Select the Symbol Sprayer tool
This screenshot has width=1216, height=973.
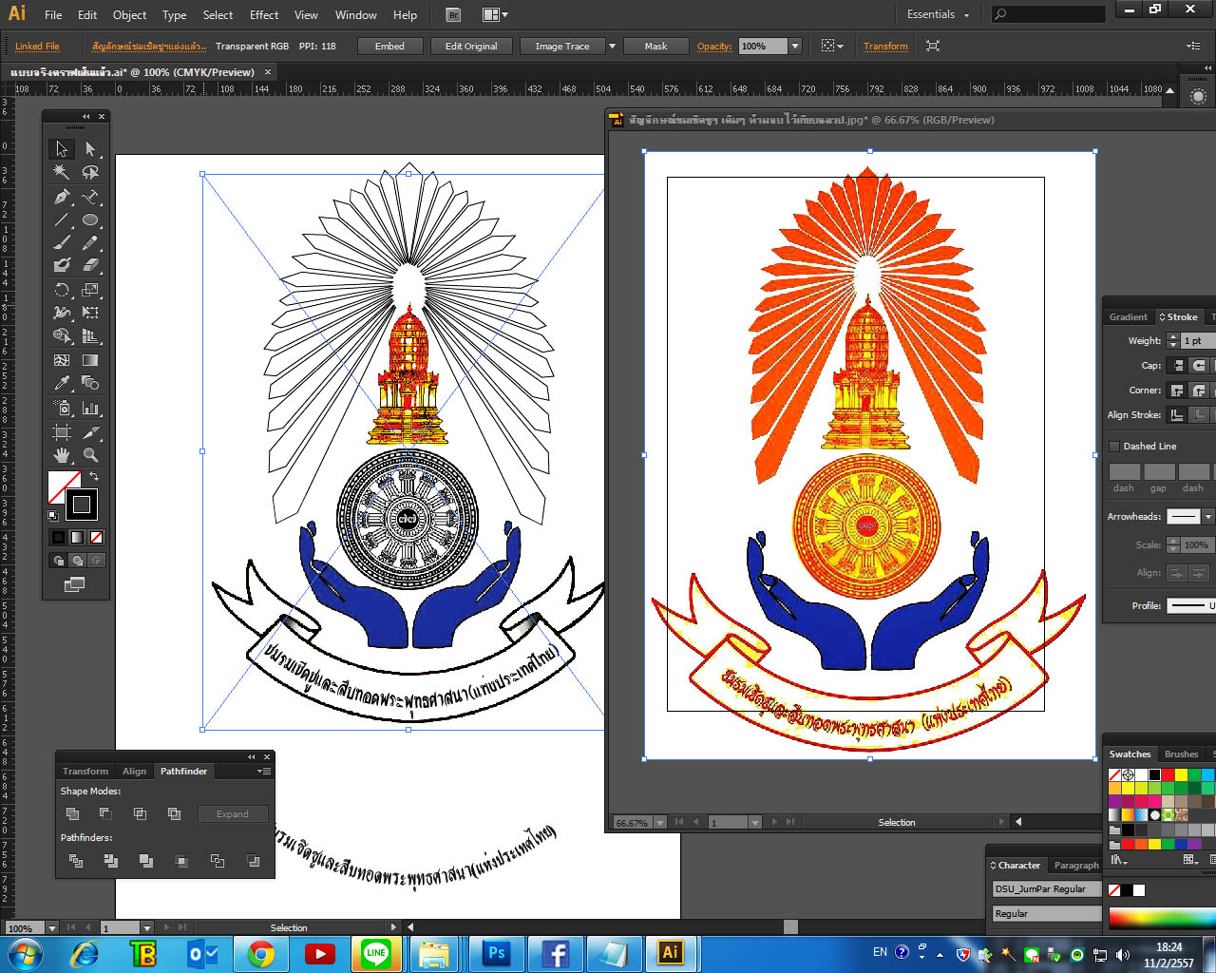tap(62, 408)
